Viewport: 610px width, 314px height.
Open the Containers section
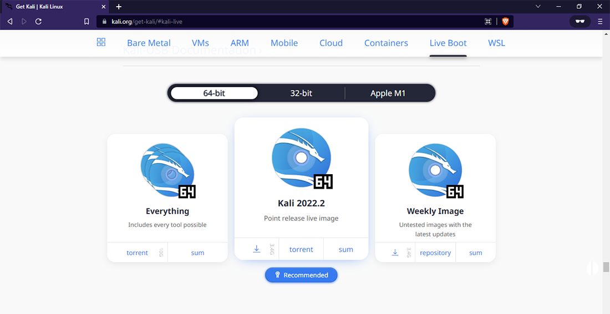pos(386,43)
